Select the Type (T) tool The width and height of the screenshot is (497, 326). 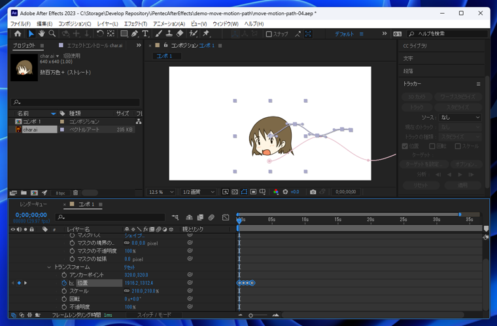[145, 33]
